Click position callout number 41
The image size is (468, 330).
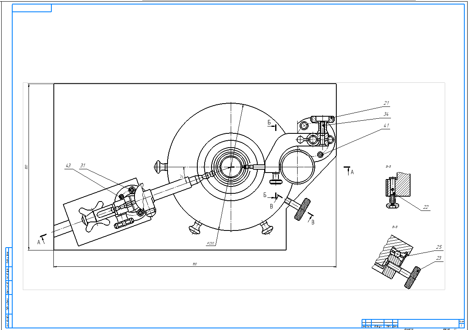[x=385, y=126]
